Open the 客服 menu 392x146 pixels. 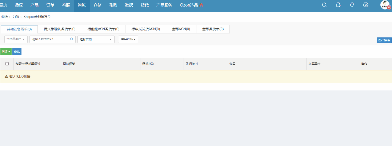tap(66, 5)
